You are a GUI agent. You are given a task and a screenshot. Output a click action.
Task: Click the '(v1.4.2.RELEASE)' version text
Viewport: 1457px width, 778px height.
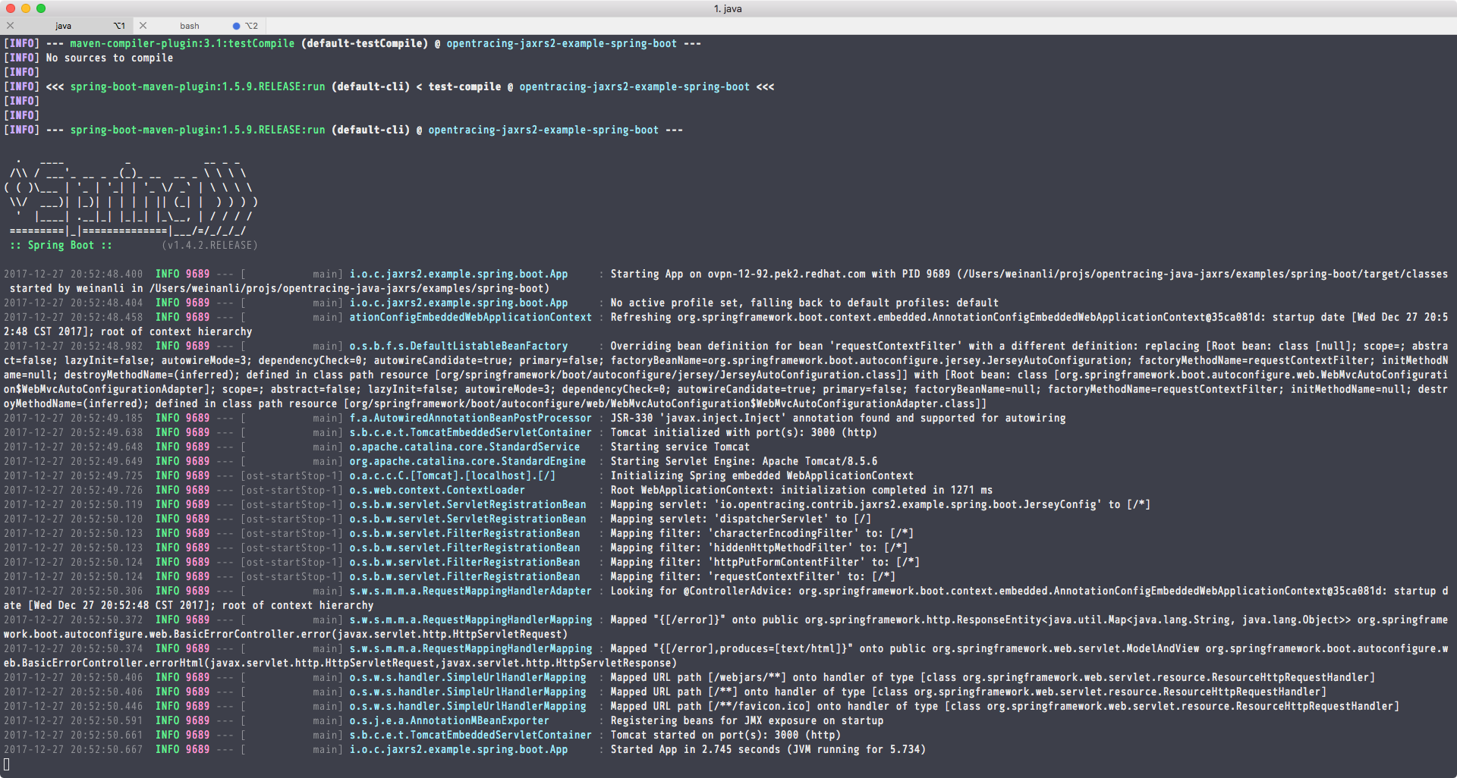(209, 245)
